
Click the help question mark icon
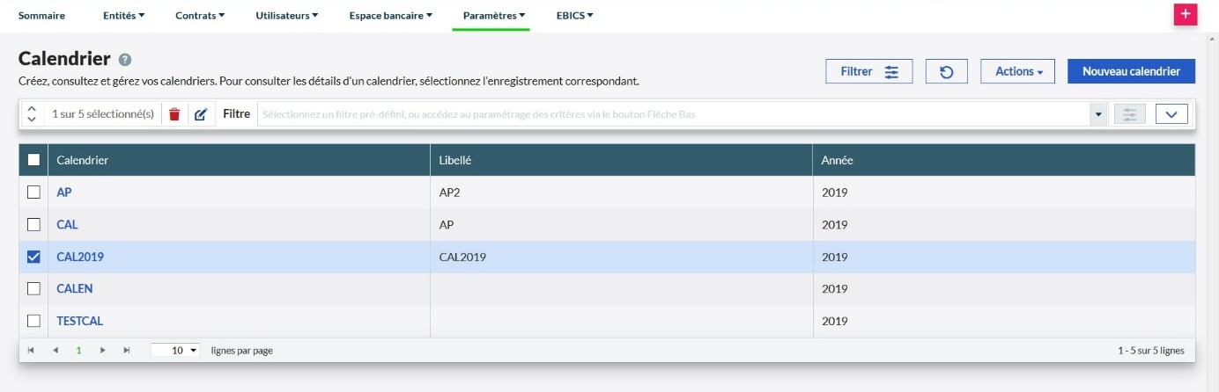[125, 60]
